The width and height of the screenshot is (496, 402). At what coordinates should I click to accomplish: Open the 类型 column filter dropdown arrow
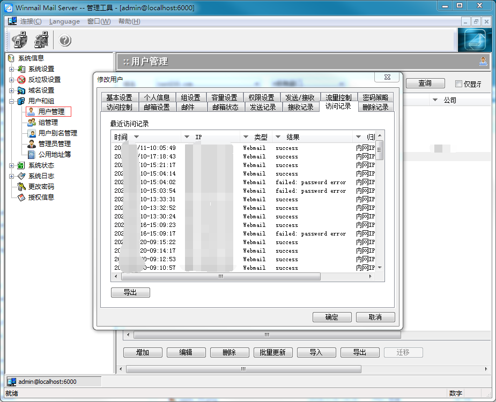tap(246, 137)
